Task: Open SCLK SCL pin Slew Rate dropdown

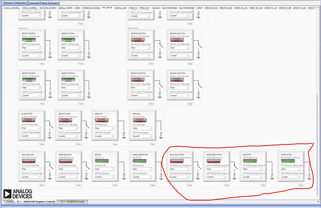Action: 31,169
